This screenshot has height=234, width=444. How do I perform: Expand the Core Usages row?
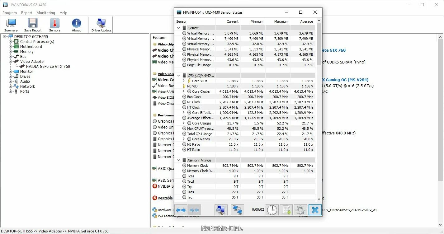pyautogui.click(x=184, y=123)
